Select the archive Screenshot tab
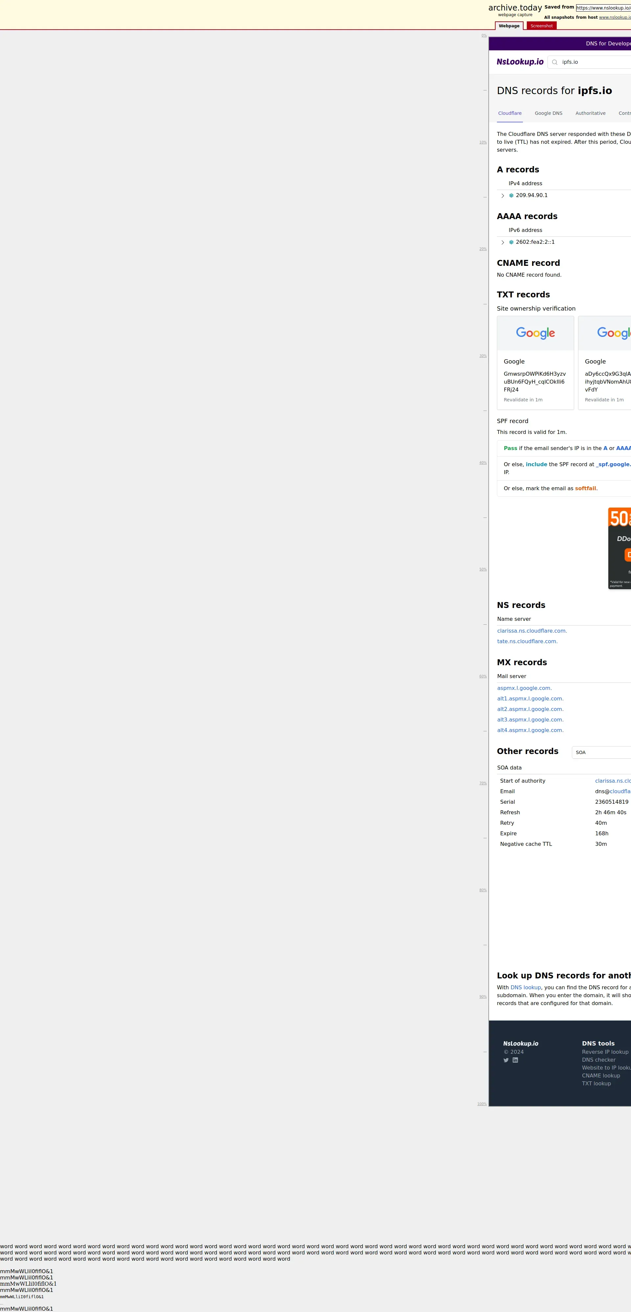Screen dimensions: 631x1312 pyautogui.click(x=541, y=26)
